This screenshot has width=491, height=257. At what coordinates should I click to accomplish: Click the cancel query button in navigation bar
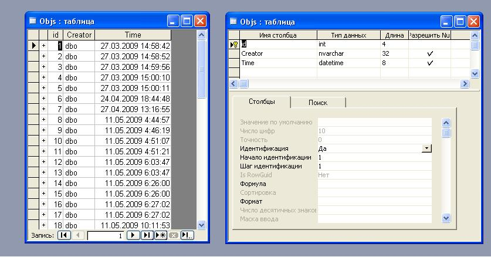[x=174, y=235]
